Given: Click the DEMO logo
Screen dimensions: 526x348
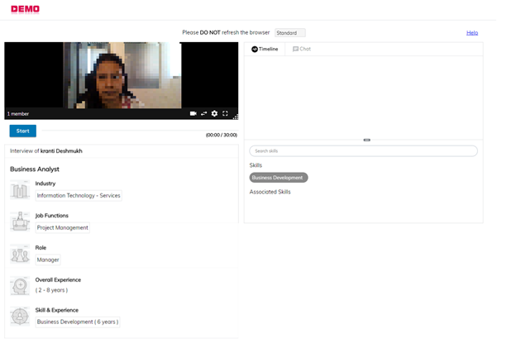Looking at the screenshot, I should 24,9.
